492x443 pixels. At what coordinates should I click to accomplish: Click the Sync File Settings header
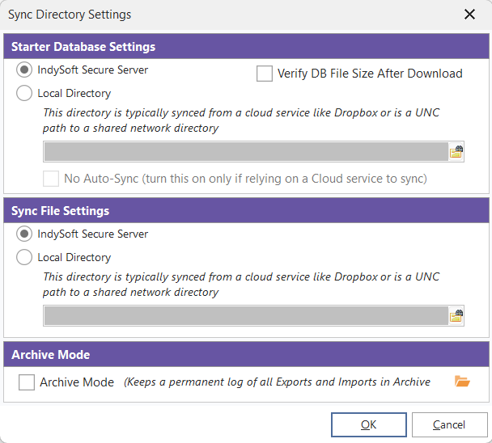tap(61, 211)
